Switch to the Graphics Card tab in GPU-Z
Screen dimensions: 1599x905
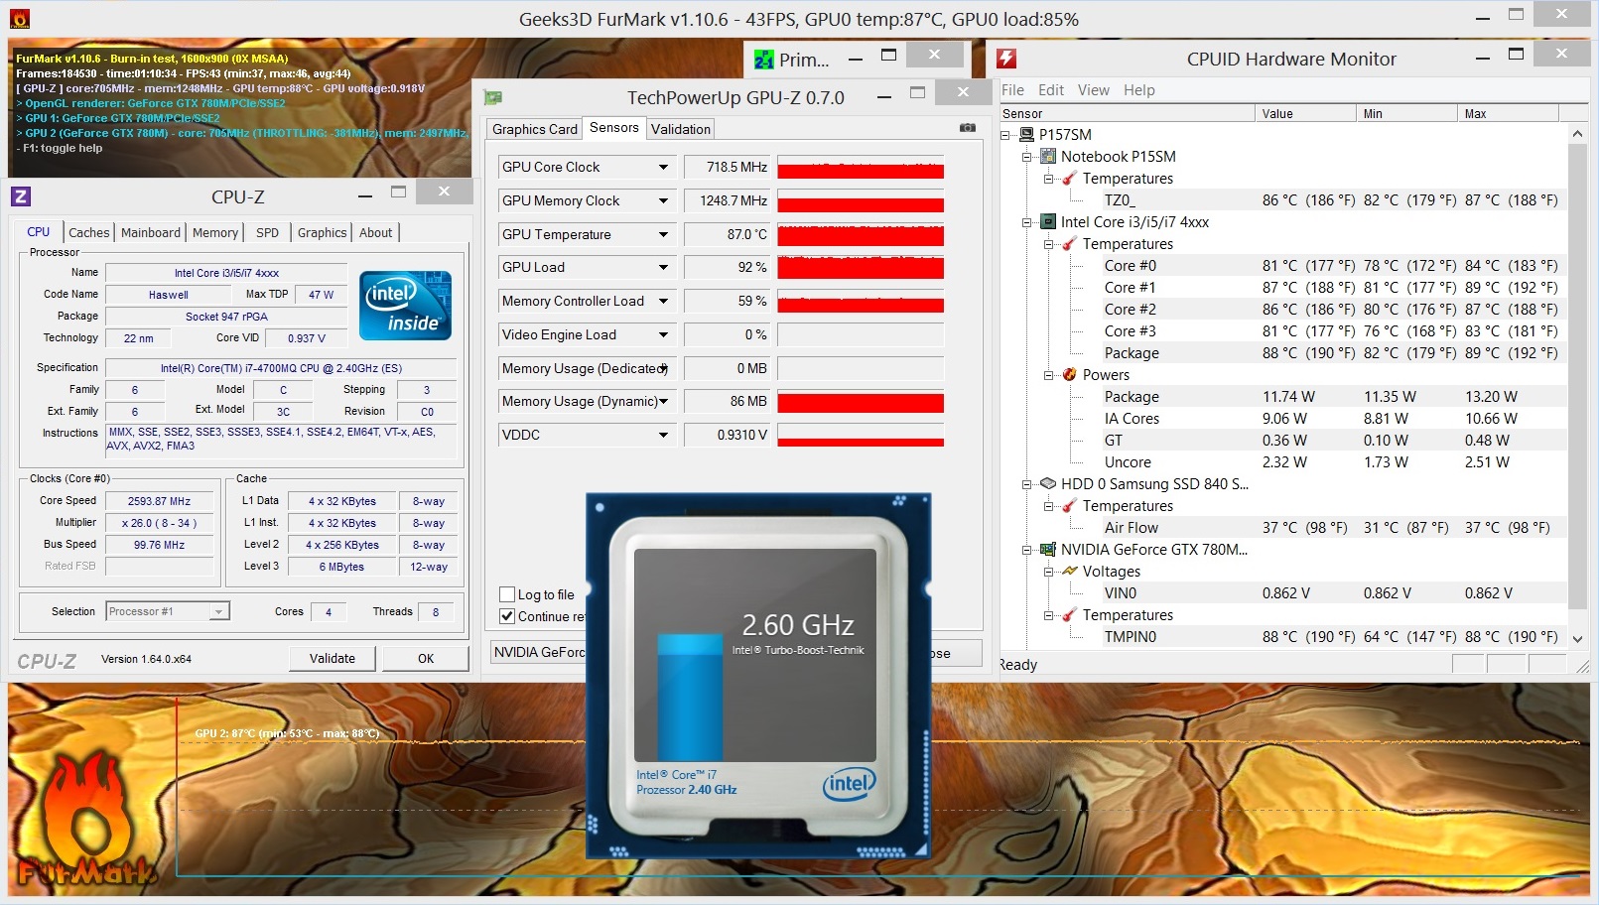point(534,129)
